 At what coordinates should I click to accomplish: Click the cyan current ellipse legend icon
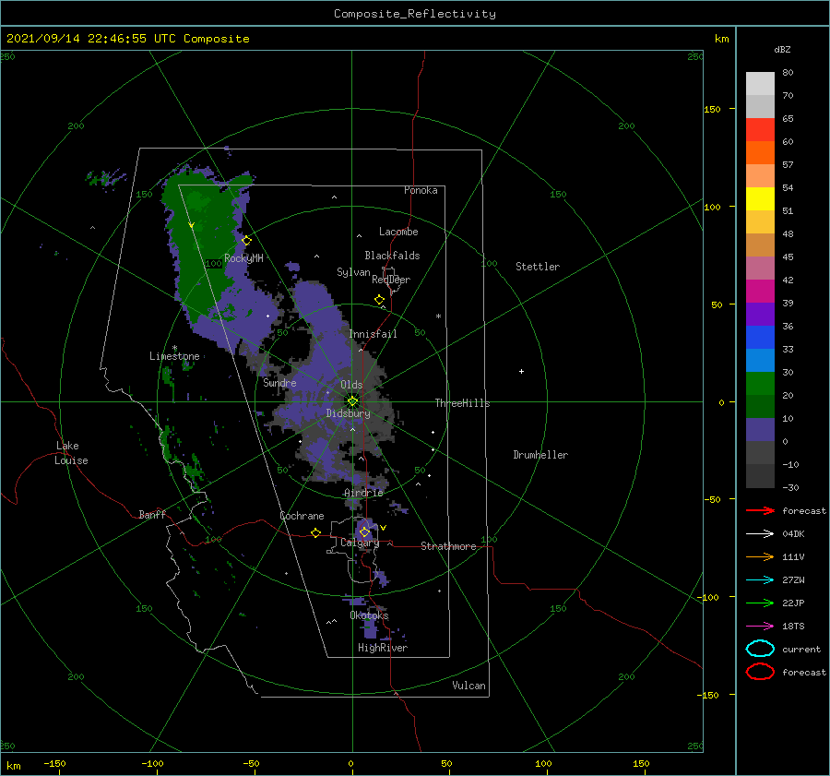(x=760, y=649)
